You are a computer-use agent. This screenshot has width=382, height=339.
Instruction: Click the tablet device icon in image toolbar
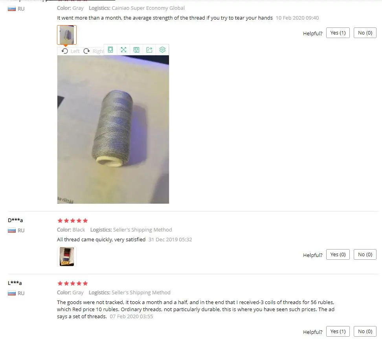click(x=110, y=50)
